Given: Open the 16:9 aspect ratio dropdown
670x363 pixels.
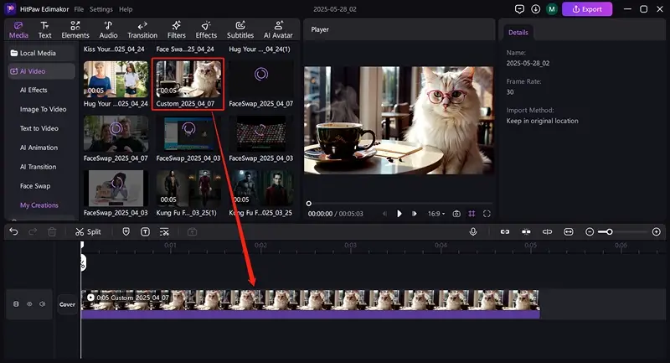Looking at the screenshot, I should pos(436,213).
